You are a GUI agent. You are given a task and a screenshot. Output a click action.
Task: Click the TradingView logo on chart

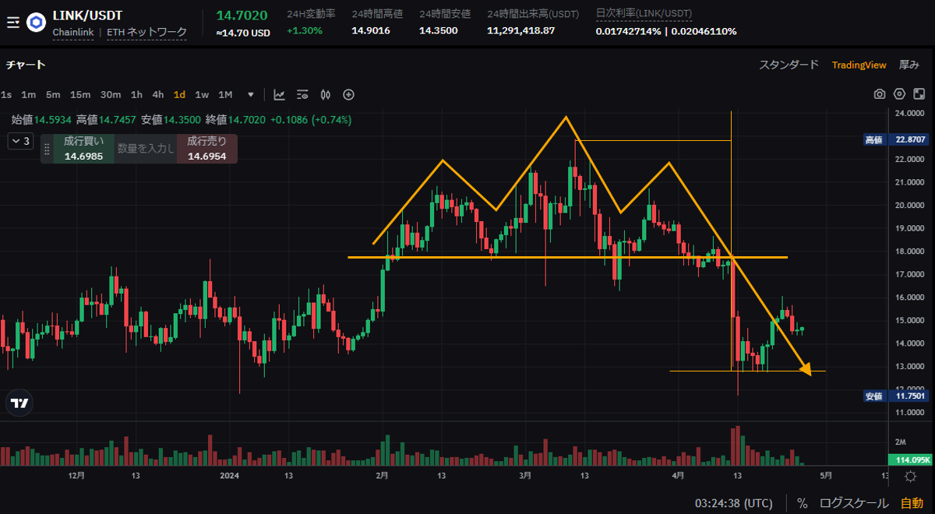coord(19,403)
